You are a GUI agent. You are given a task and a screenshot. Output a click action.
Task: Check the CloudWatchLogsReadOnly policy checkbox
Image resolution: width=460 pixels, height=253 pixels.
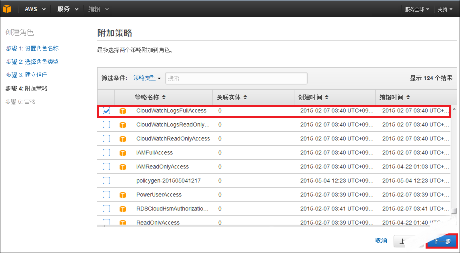click(x=106, y=125)
